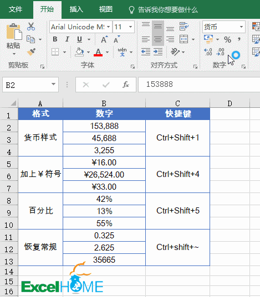This screenshot has height=297, width=260.
Task: Toggle center horizontal alignment
Action: 158,39
